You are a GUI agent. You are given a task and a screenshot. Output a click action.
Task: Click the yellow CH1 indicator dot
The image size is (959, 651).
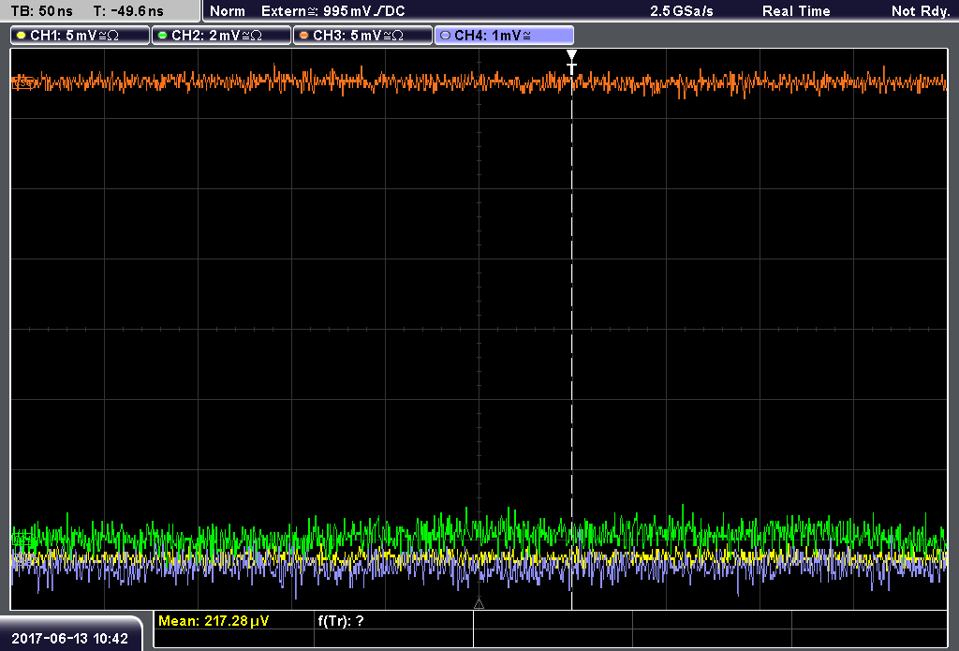pos(22,36)
